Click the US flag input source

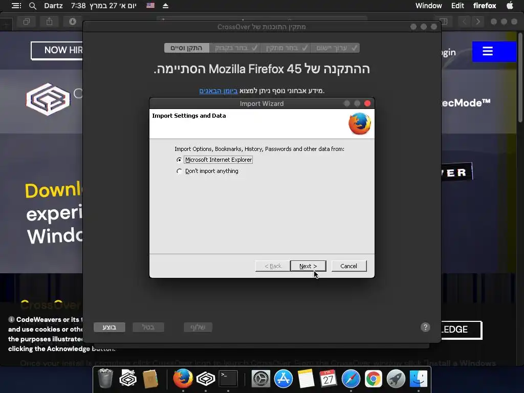150,5
